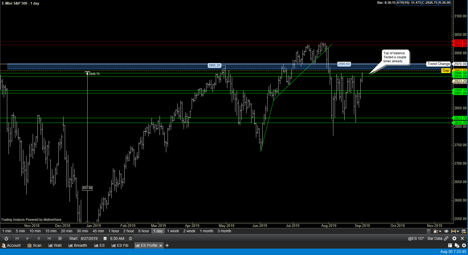Choose the 1 day bar size
Screen dimensions: 468x255
pyautogui.click(x=158, y=231)
